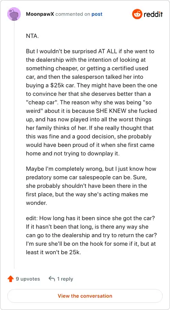Click the reply arrow icon
170x310 pixels.
[x=52, y=279]
